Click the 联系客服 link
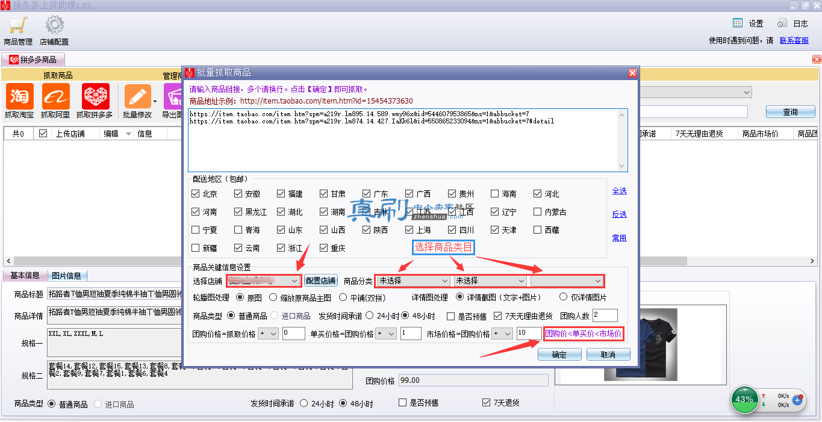 (x=794, y=40)
